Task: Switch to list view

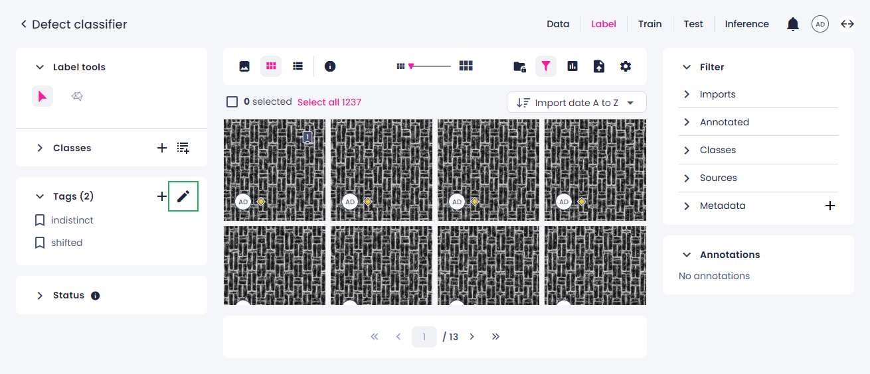Action: (x=298, y=66)
